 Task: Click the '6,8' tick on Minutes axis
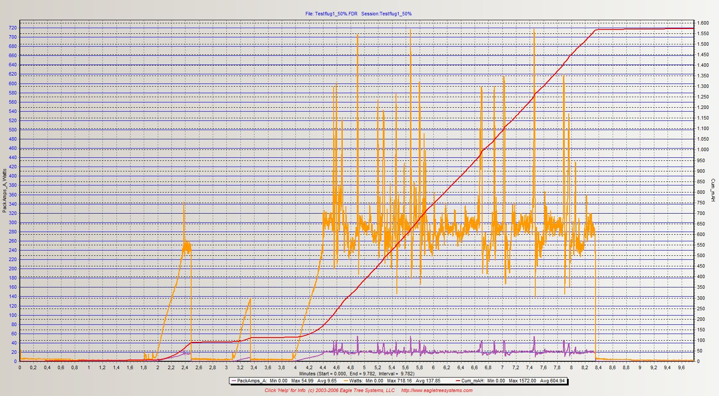488,367
